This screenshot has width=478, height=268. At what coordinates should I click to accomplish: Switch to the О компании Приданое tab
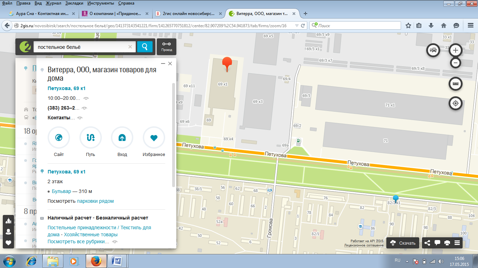115,14
